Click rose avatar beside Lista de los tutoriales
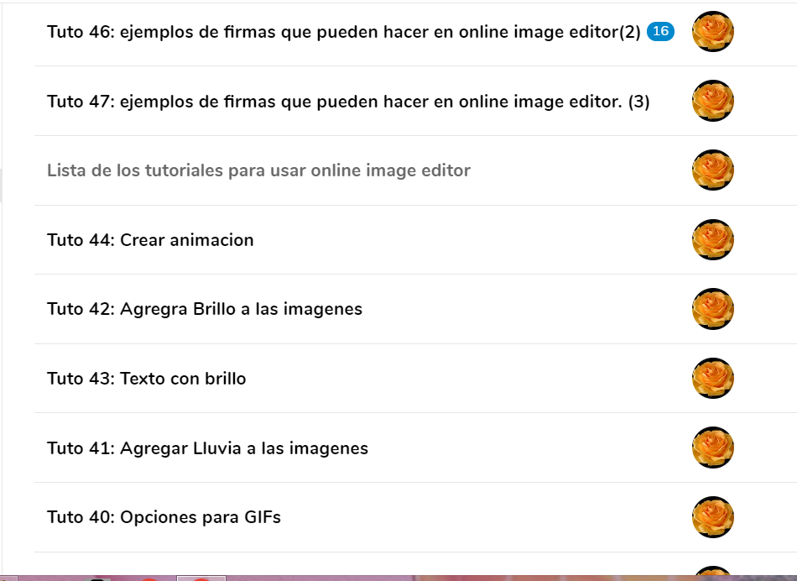This screenshot has width=797, height=581. pyautogui.click(x=712, y=170)
